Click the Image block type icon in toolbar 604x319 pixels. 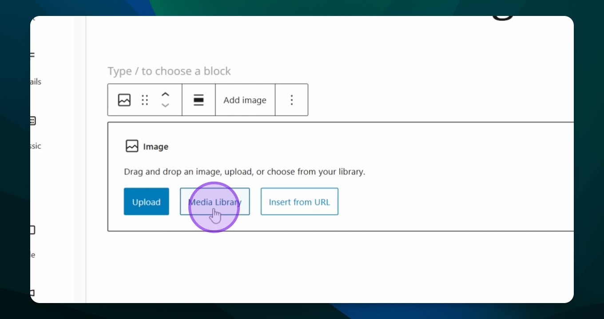[x=124, y=100]
